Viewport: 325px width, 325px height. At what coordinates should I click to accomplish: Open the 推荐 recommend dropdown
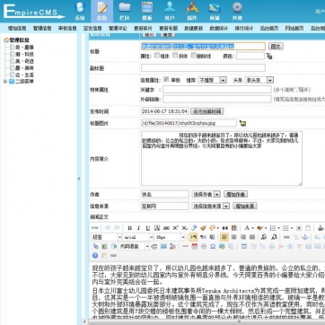coord(212,80)
